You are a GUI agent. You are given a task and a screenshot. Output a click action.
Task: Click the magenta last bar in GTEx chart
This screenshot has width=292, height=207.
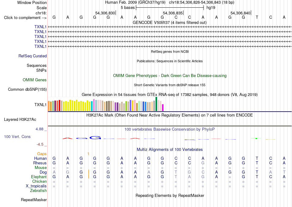163,108
